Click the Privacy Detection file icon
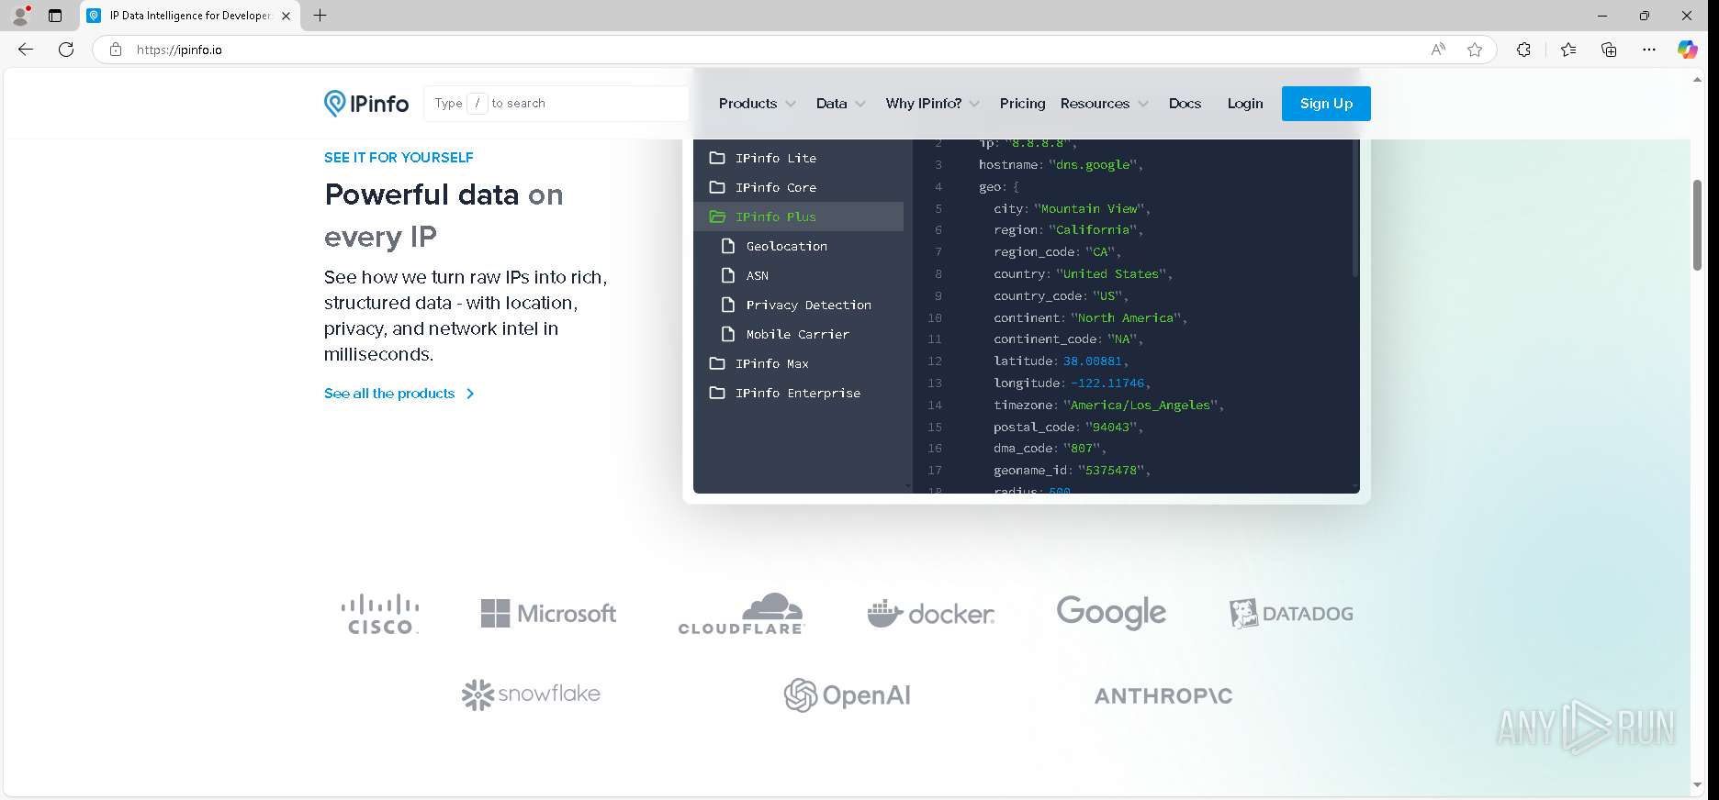This screenshot has height=800, width=1719. [x=728, y=305]
